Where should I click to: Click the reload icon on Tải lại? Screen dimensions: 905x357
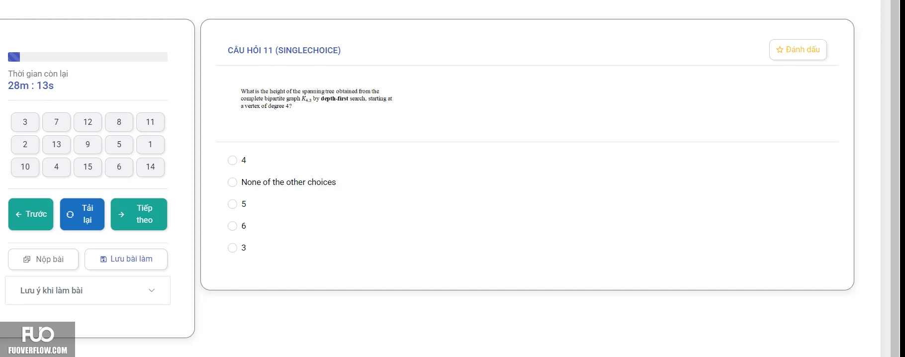(70, 214)
